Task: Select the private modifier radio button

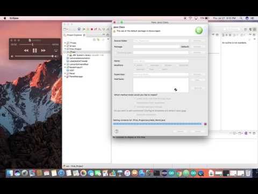Action: tap(163, 65)
